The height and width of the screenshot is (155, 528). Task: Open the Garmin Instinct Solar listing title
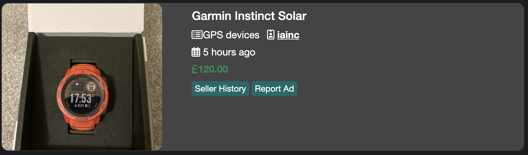tap(249, 16)
